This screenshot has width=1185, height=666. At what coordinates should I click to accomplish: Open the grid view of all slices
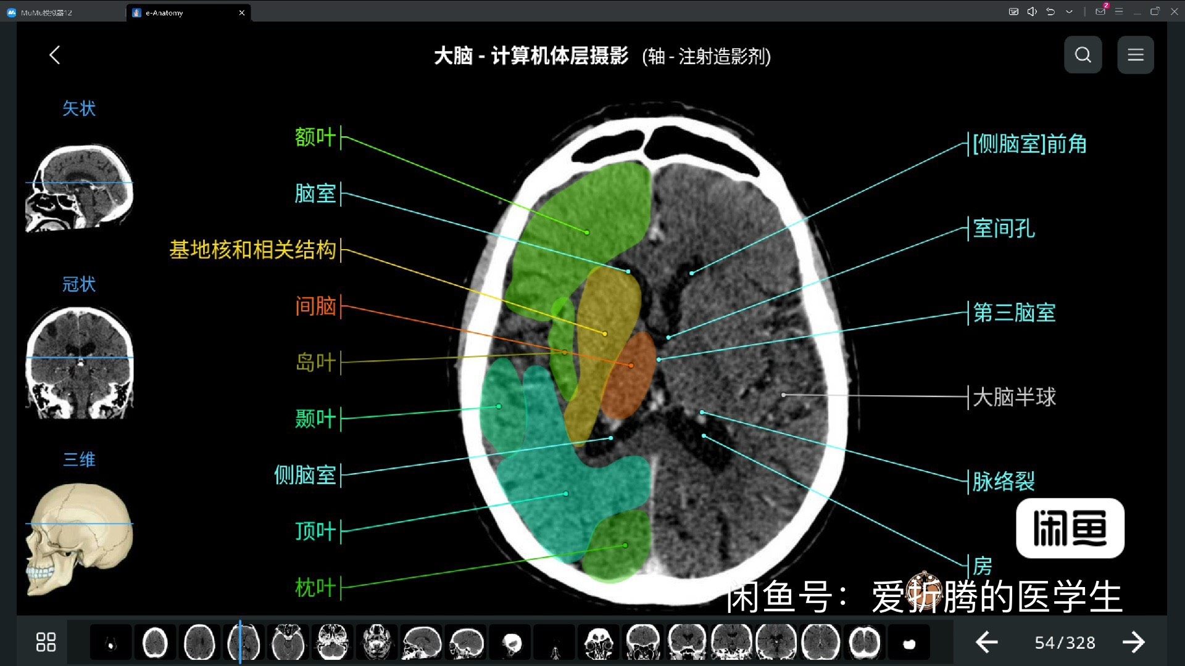pyautogui.click(x=46, y=642)
